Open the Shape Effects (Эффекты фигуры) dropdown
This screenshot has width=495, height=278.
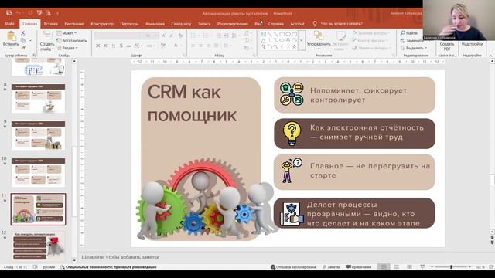tap(371, 48)
